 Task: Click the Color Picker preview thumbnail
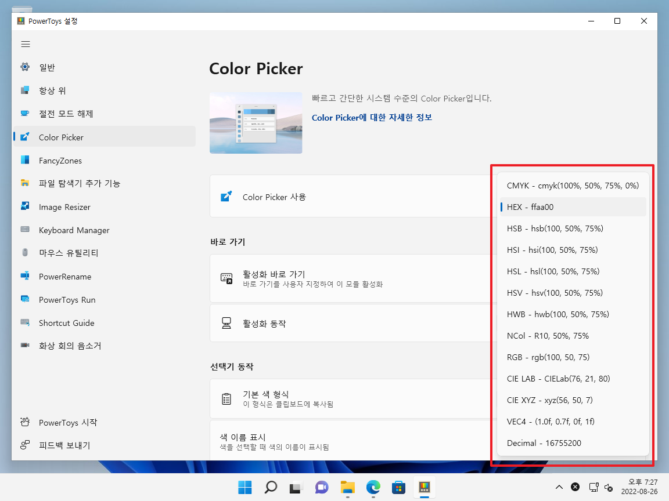[256, 123]
